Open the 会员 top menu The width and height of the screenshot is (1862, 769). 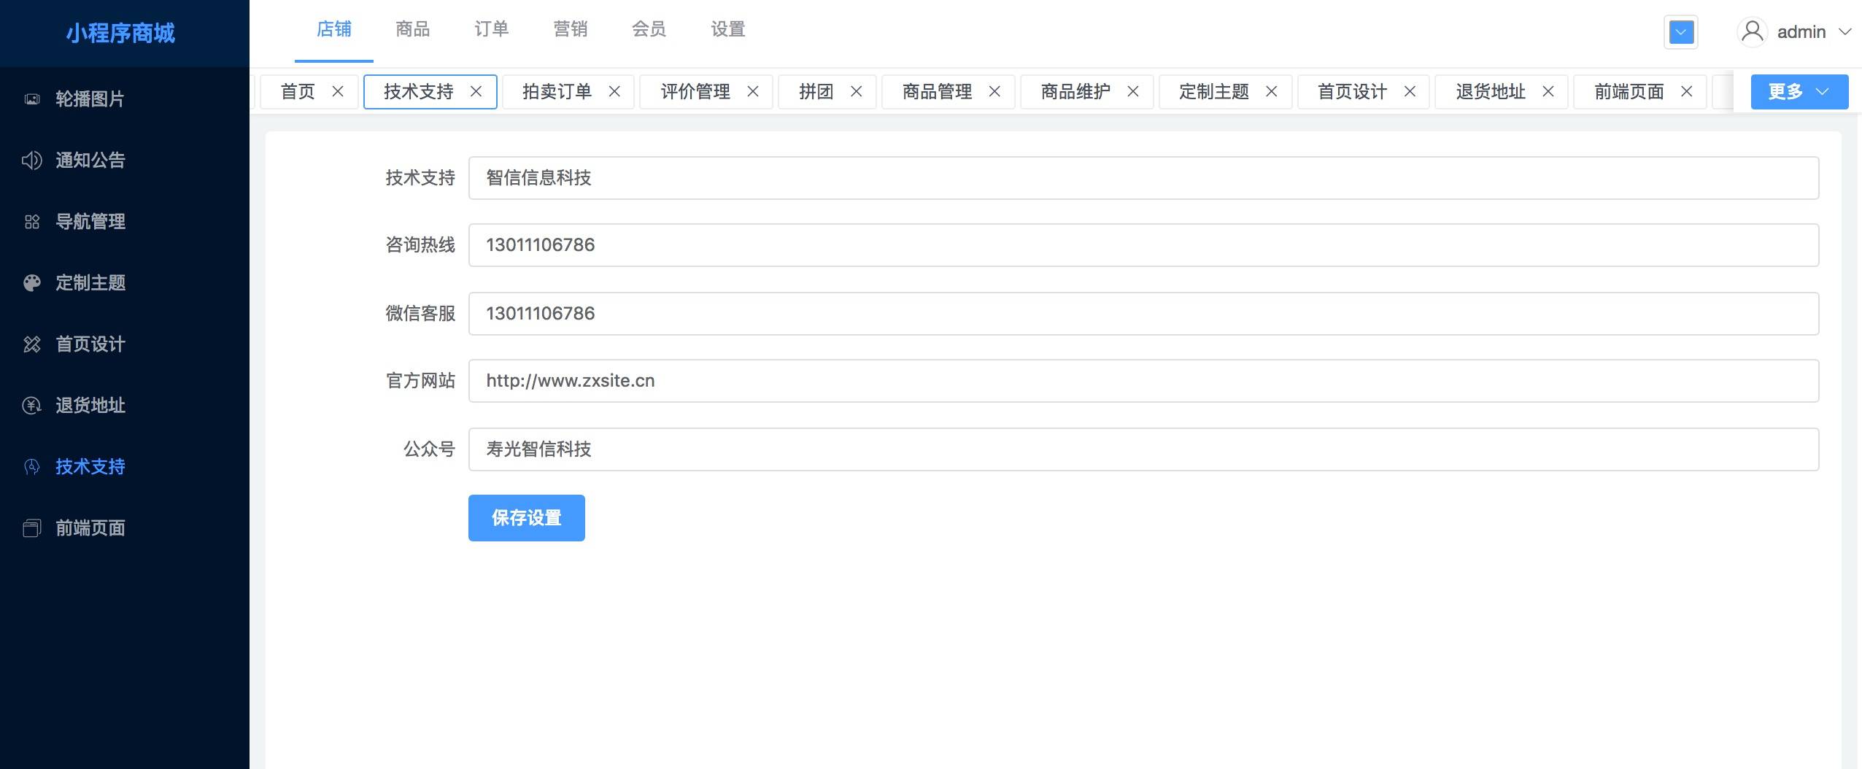tap(649, 29)
